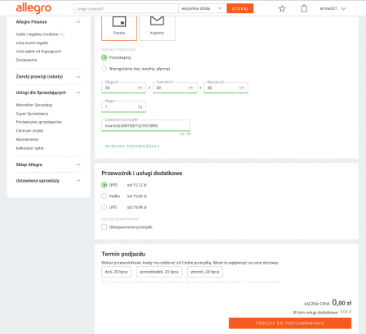The height and width of the screenshot is (334, 366).
Task: Click Przejdź do podsumowania button
Action: [290, 323]
